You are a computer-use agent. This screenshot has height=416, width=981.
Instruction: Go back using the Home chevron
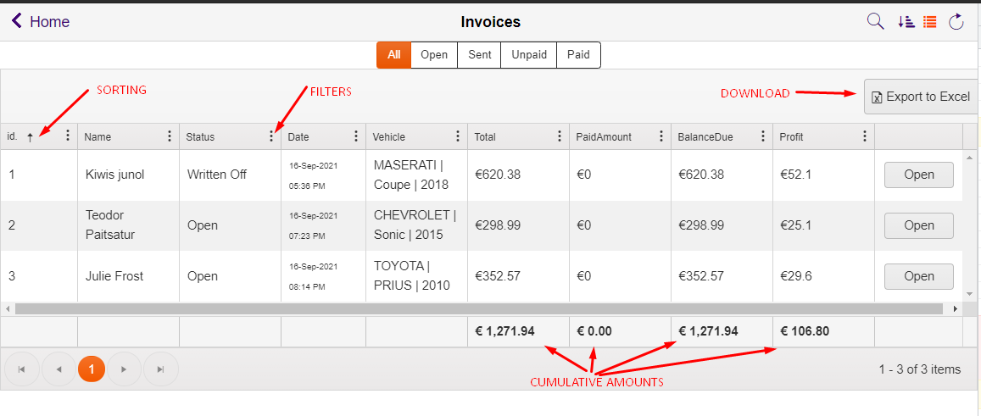point(17,21)
